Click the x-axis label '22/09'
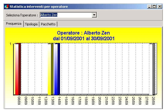166x112 pixels. (113, 101)
